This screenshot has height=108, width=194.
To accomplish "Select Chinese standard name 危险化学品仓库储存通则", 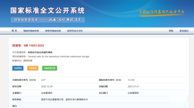I will pos(40,52).
